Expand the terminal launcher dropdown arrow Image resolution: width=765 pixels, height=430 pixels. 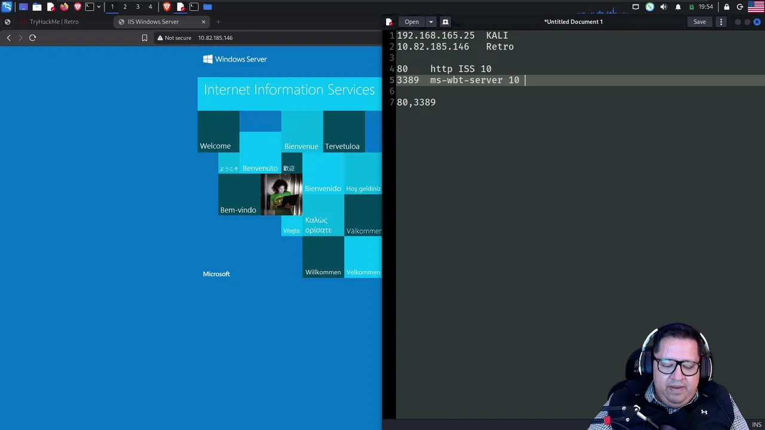[x=99, y=7]
